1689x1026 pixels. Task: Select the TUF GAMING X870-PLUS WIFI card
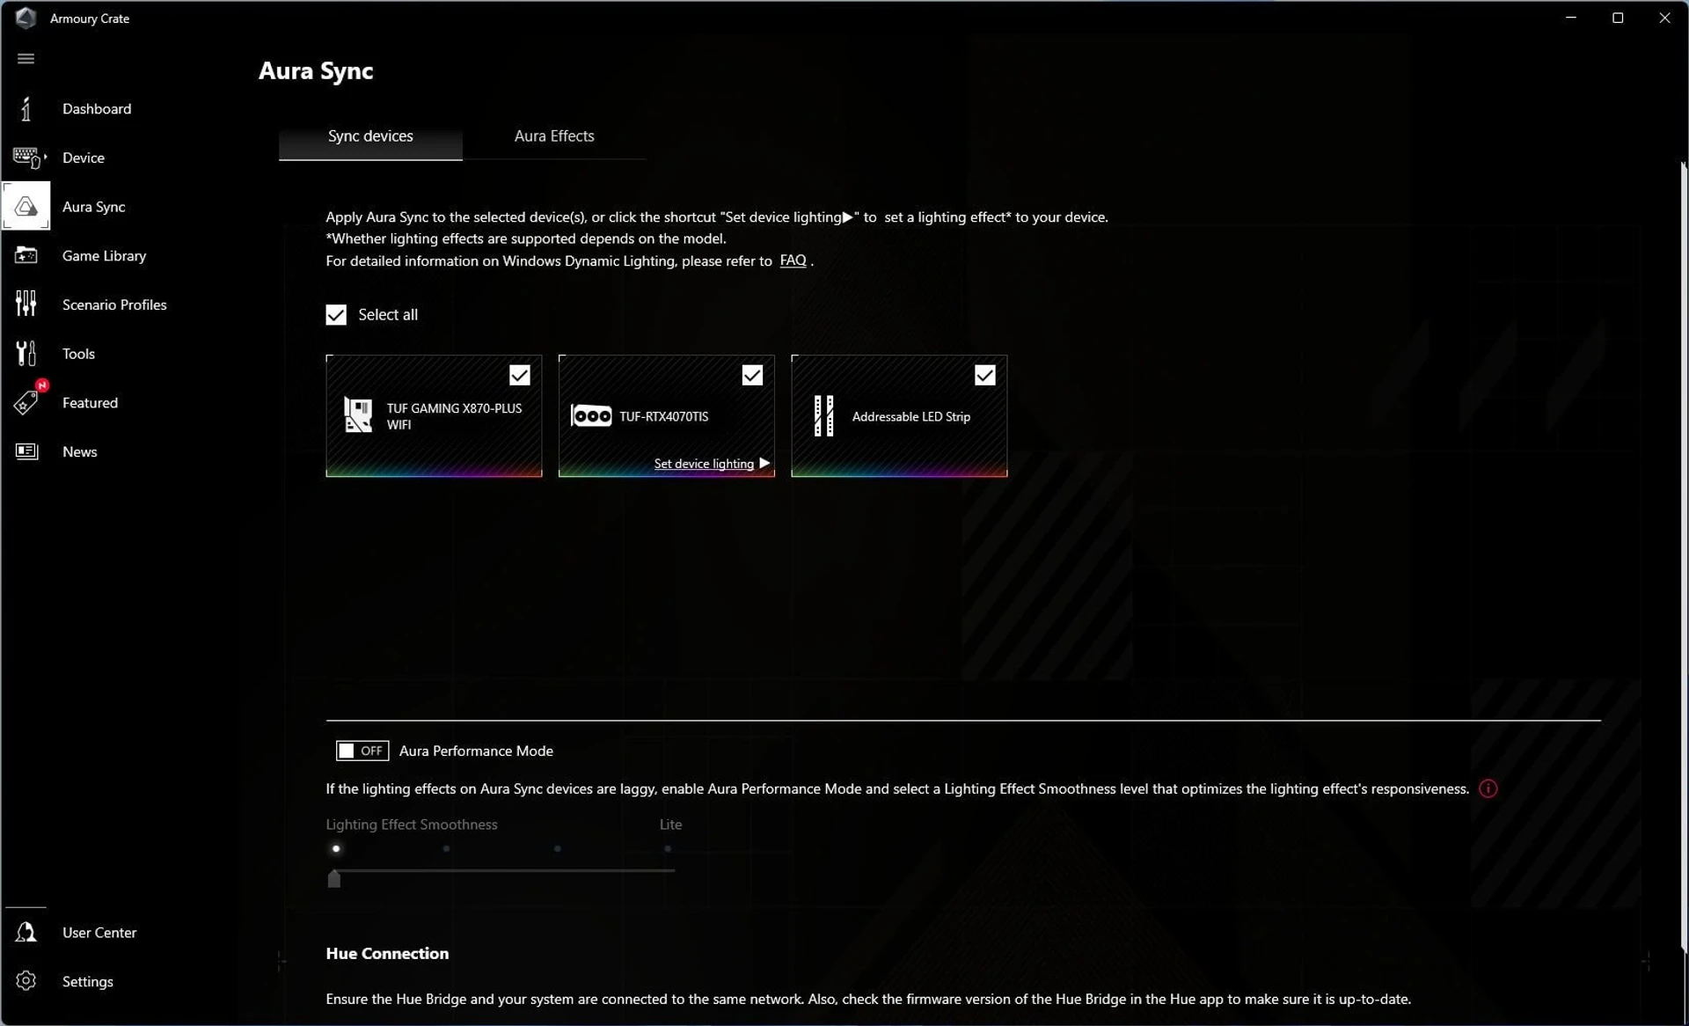pos(434,416)
